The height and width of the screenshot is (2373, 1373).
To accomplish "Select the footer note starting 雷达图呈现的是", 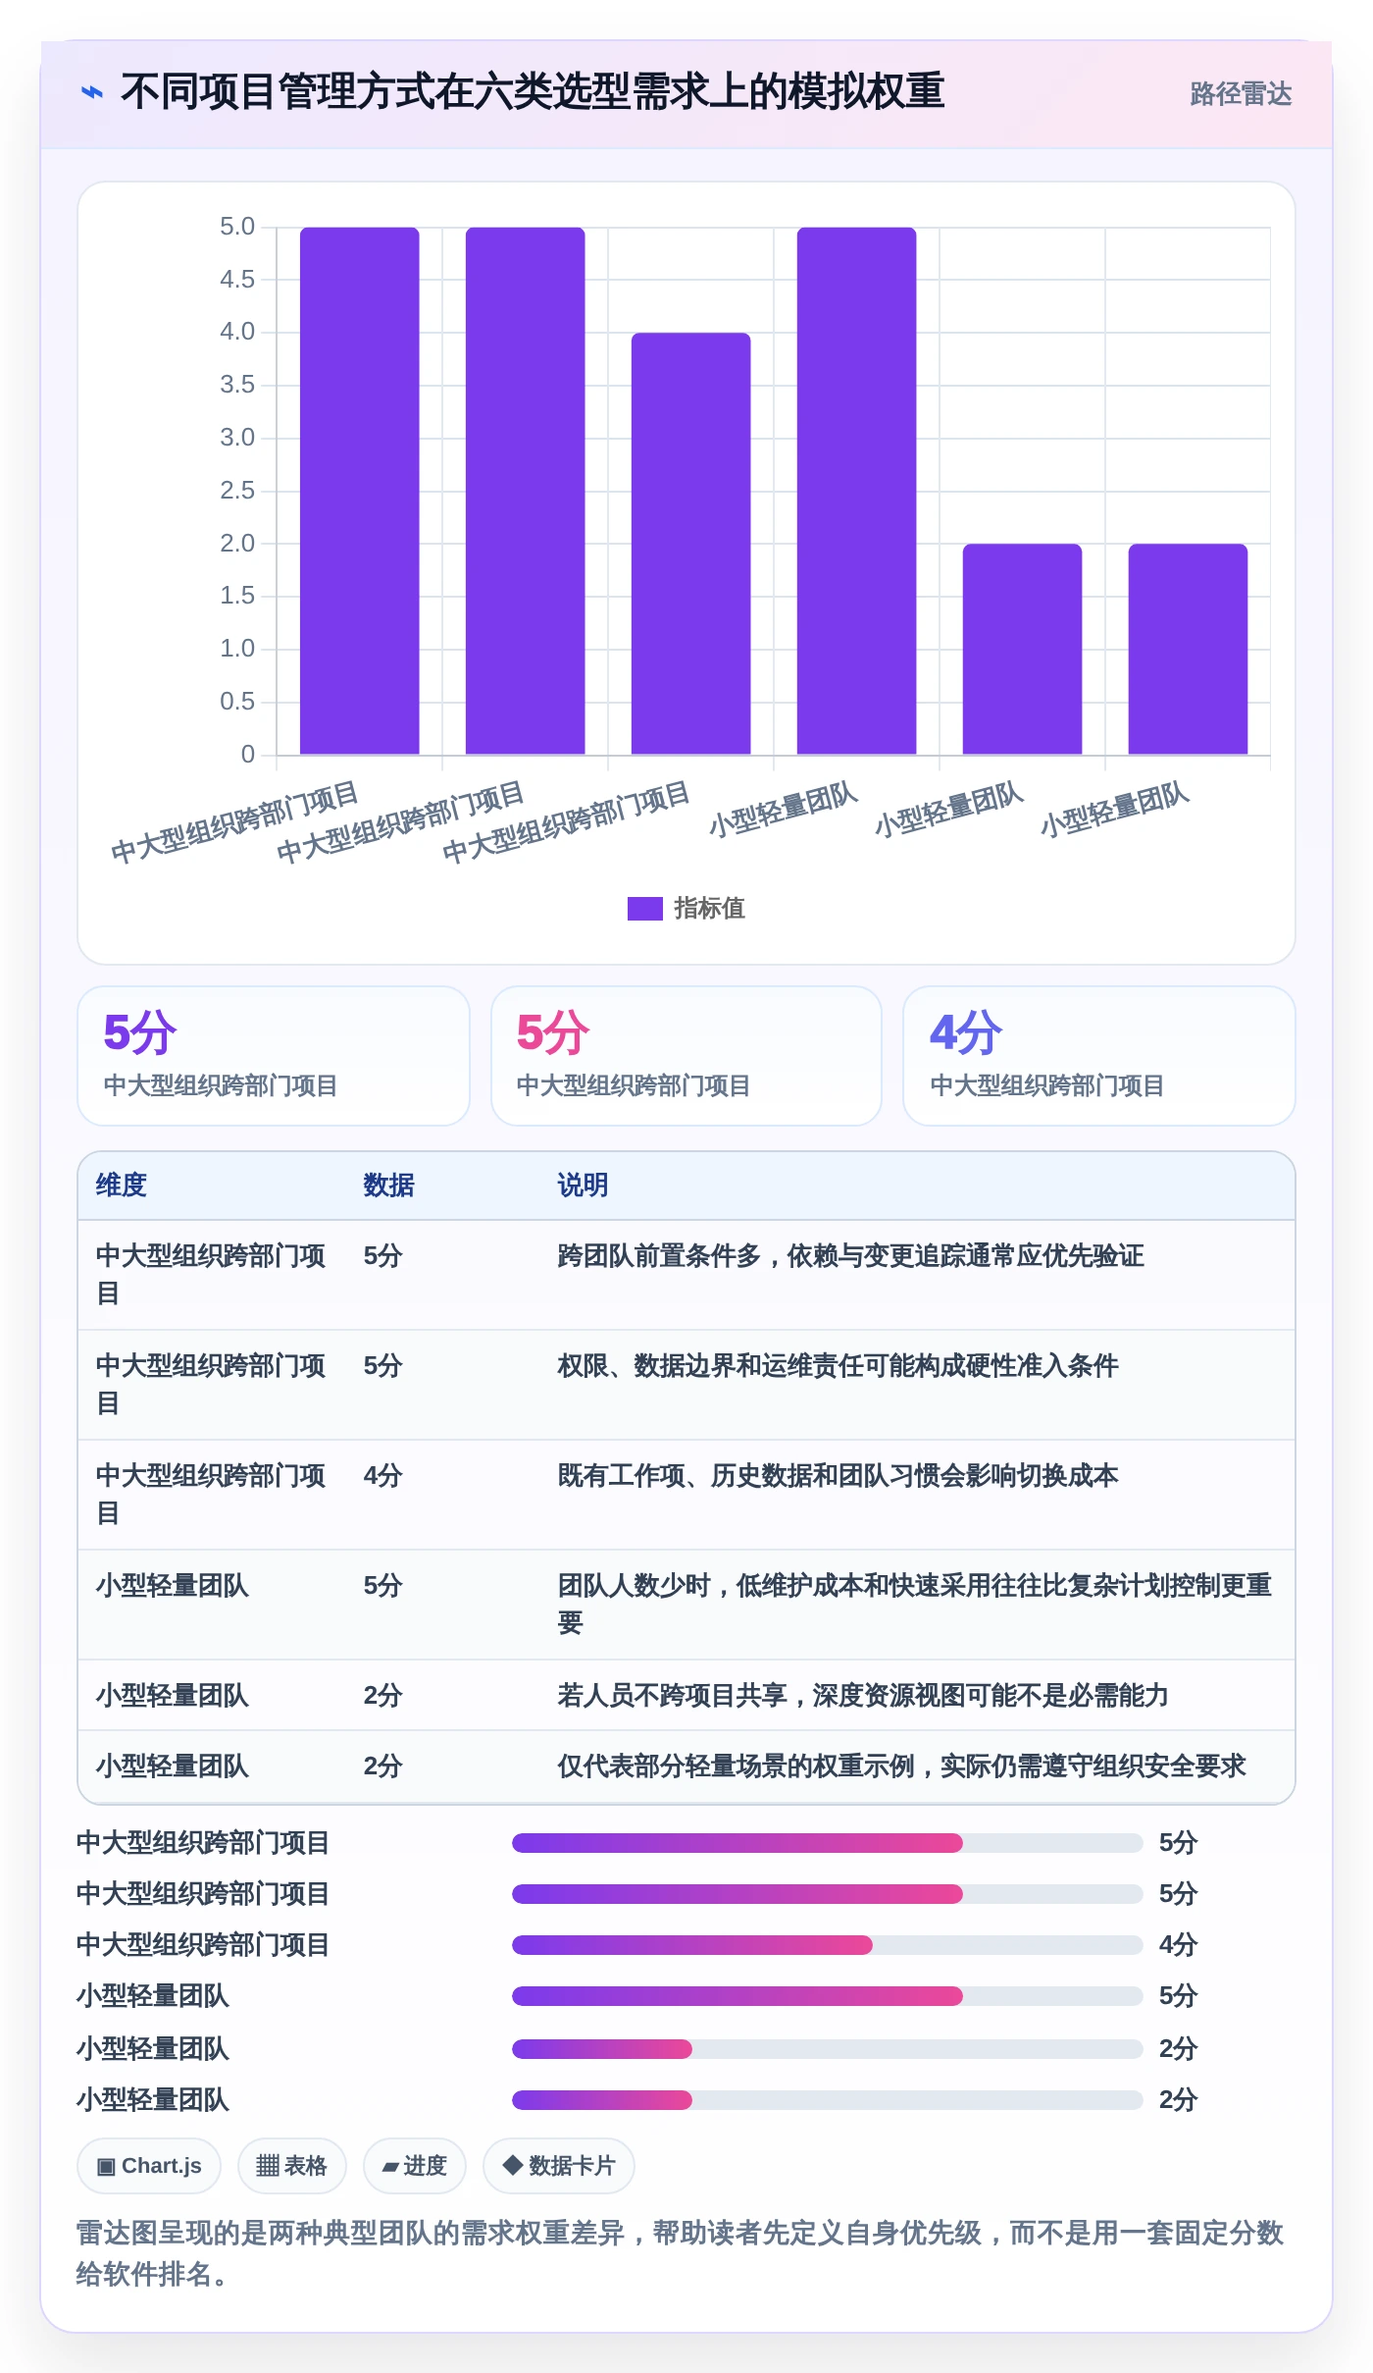I will click(680, 2253).
